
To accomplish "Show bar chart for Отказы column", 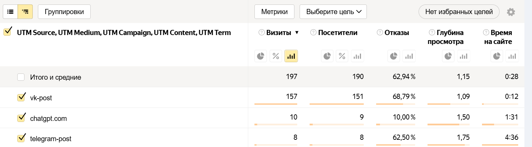I will 409,56.
